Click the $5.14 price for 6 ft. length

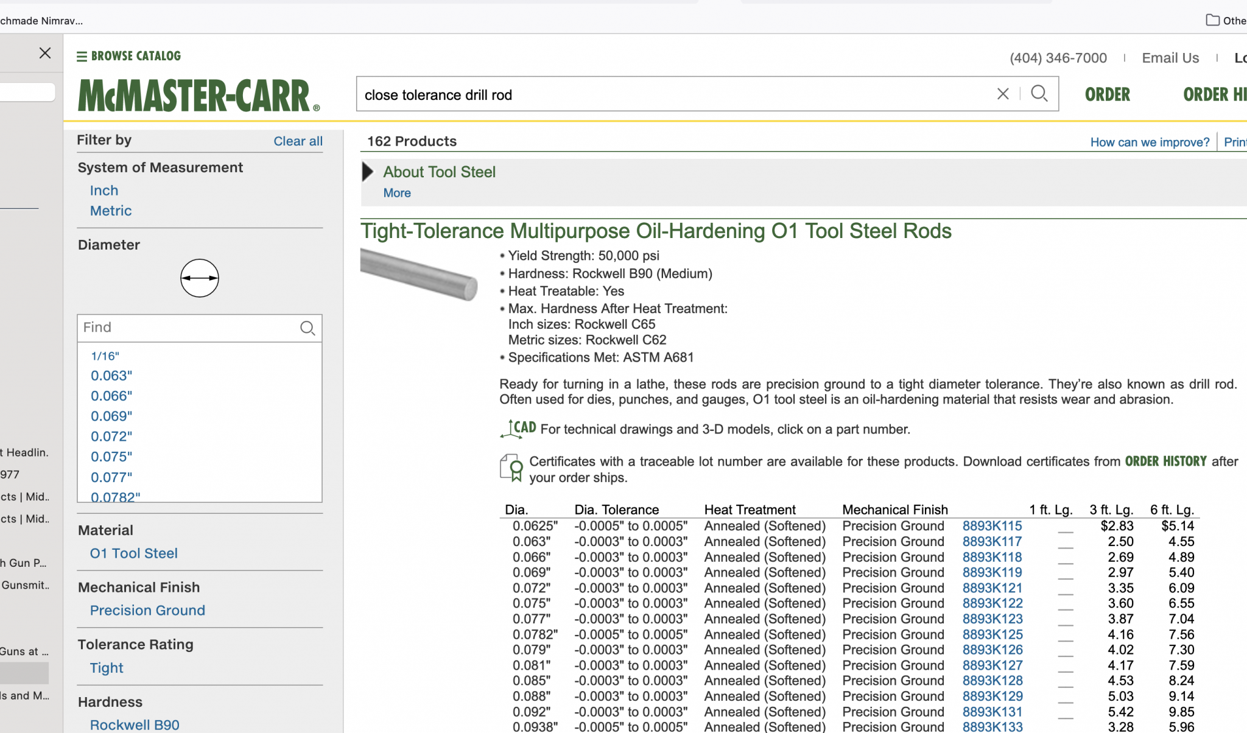point(1178,526)
